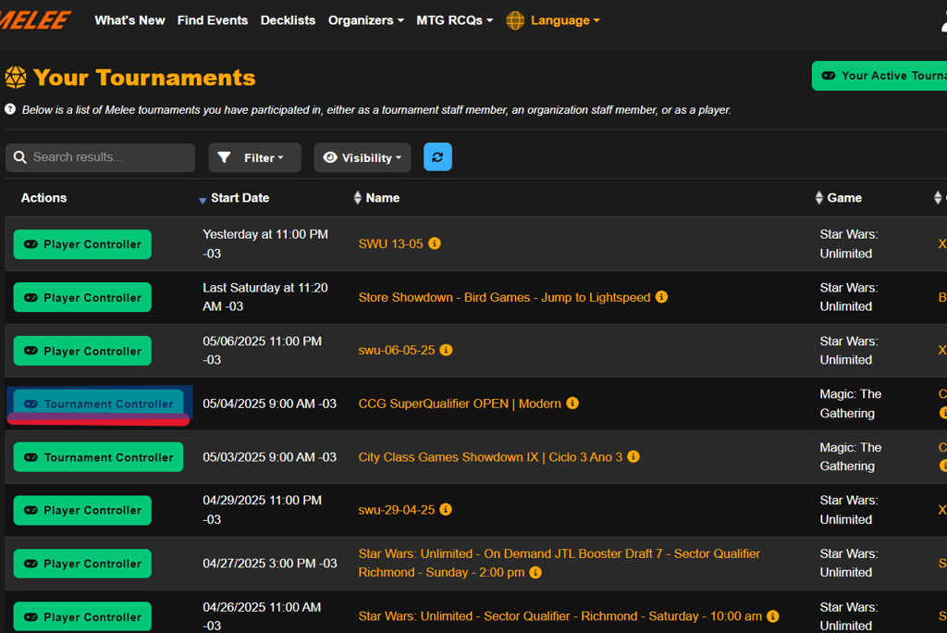This screenshot has height=633, width=947.
Task: Open CCG SuperQualifier OPEN | Modern tournament
Action: tap(460, 403)
